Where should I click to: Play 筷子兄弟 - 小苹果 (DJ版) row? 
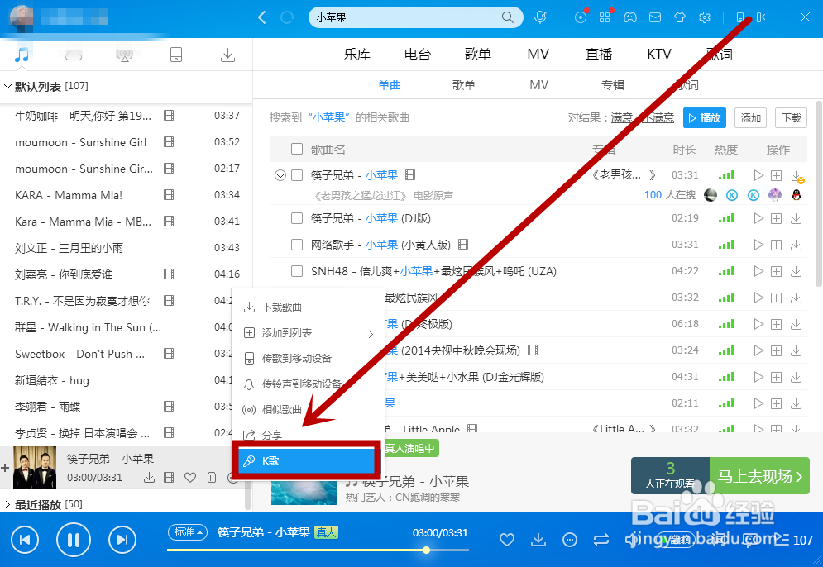(x=758, y=218)
